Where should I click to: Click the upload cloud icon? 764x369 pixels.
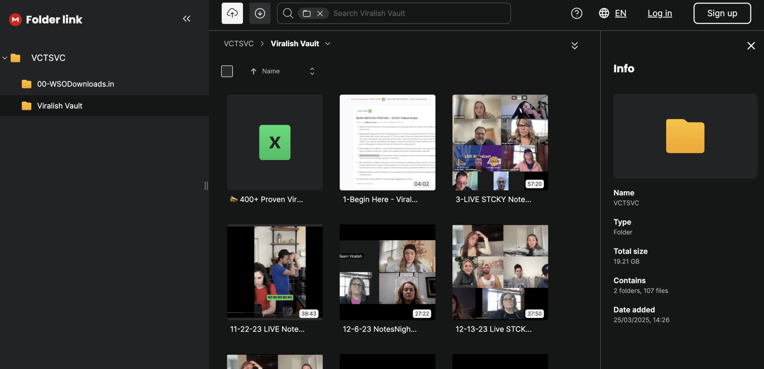(x=232, y=13)
